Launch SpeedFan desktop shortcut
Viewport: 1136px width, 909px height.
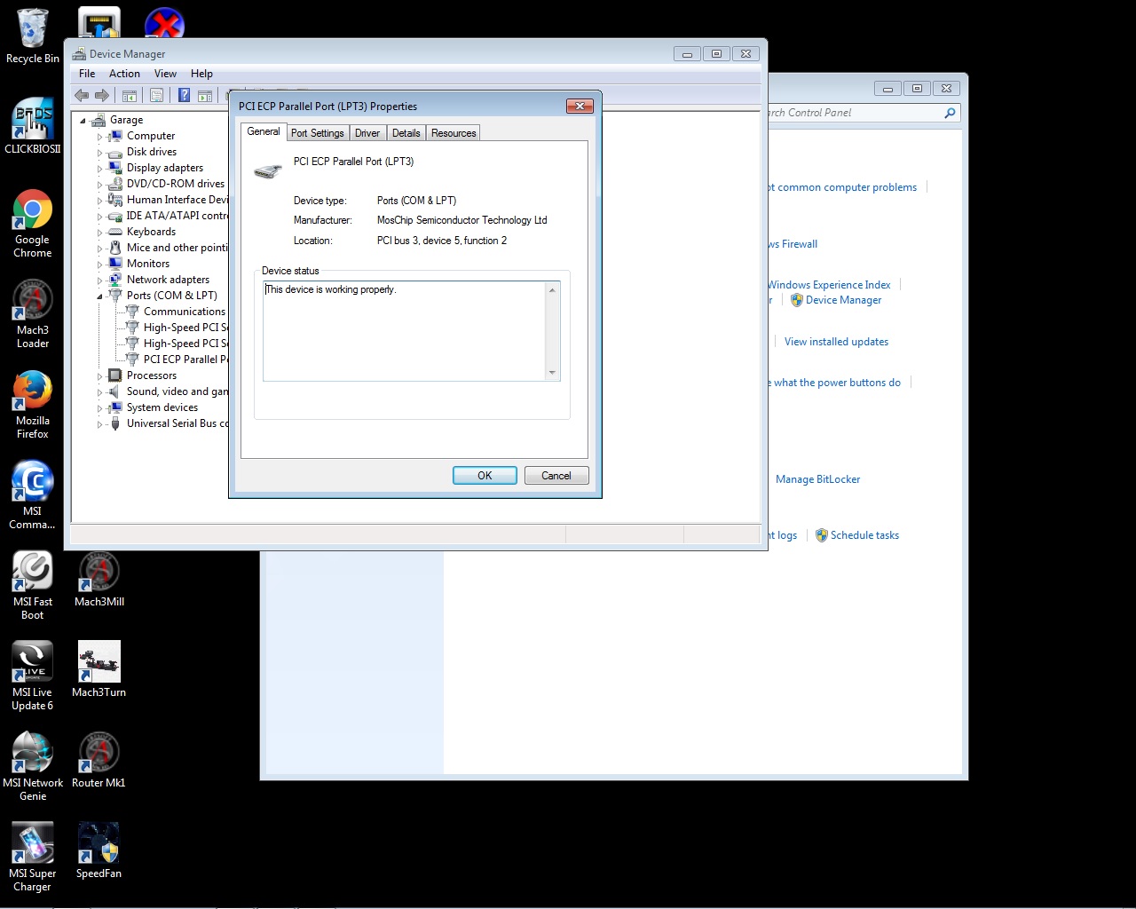pyautogui.click(x=99, y=843)
